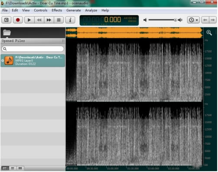Click the open folder icon in sidebar
Viewport: 218px width, 172px height.
pos(7,32)
